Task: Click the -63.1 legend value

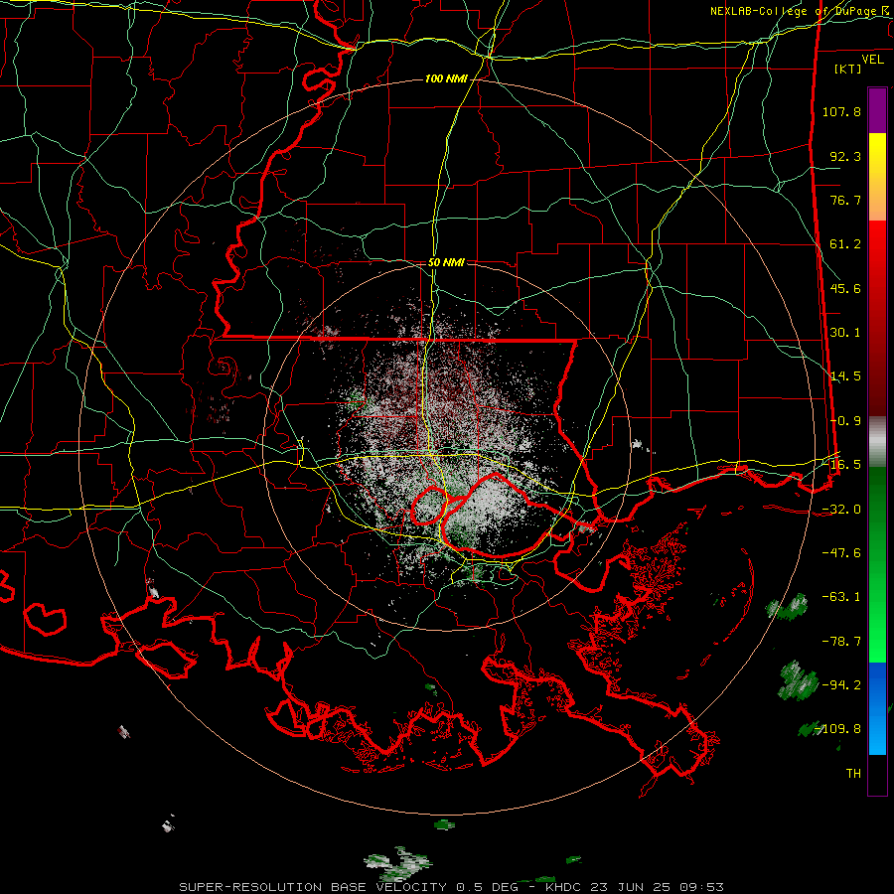Action: click(x=841, y=597)
